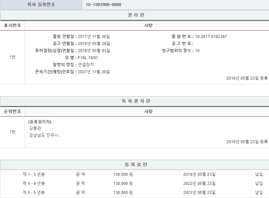Select publication date 2019년 05월 29일
Image resolution: width=269 pixels, height=198 pixels.
click(x=94, y=43)
